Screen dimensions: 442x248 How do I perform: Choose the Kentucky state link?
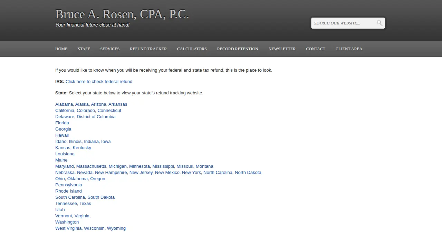[82, 148]
